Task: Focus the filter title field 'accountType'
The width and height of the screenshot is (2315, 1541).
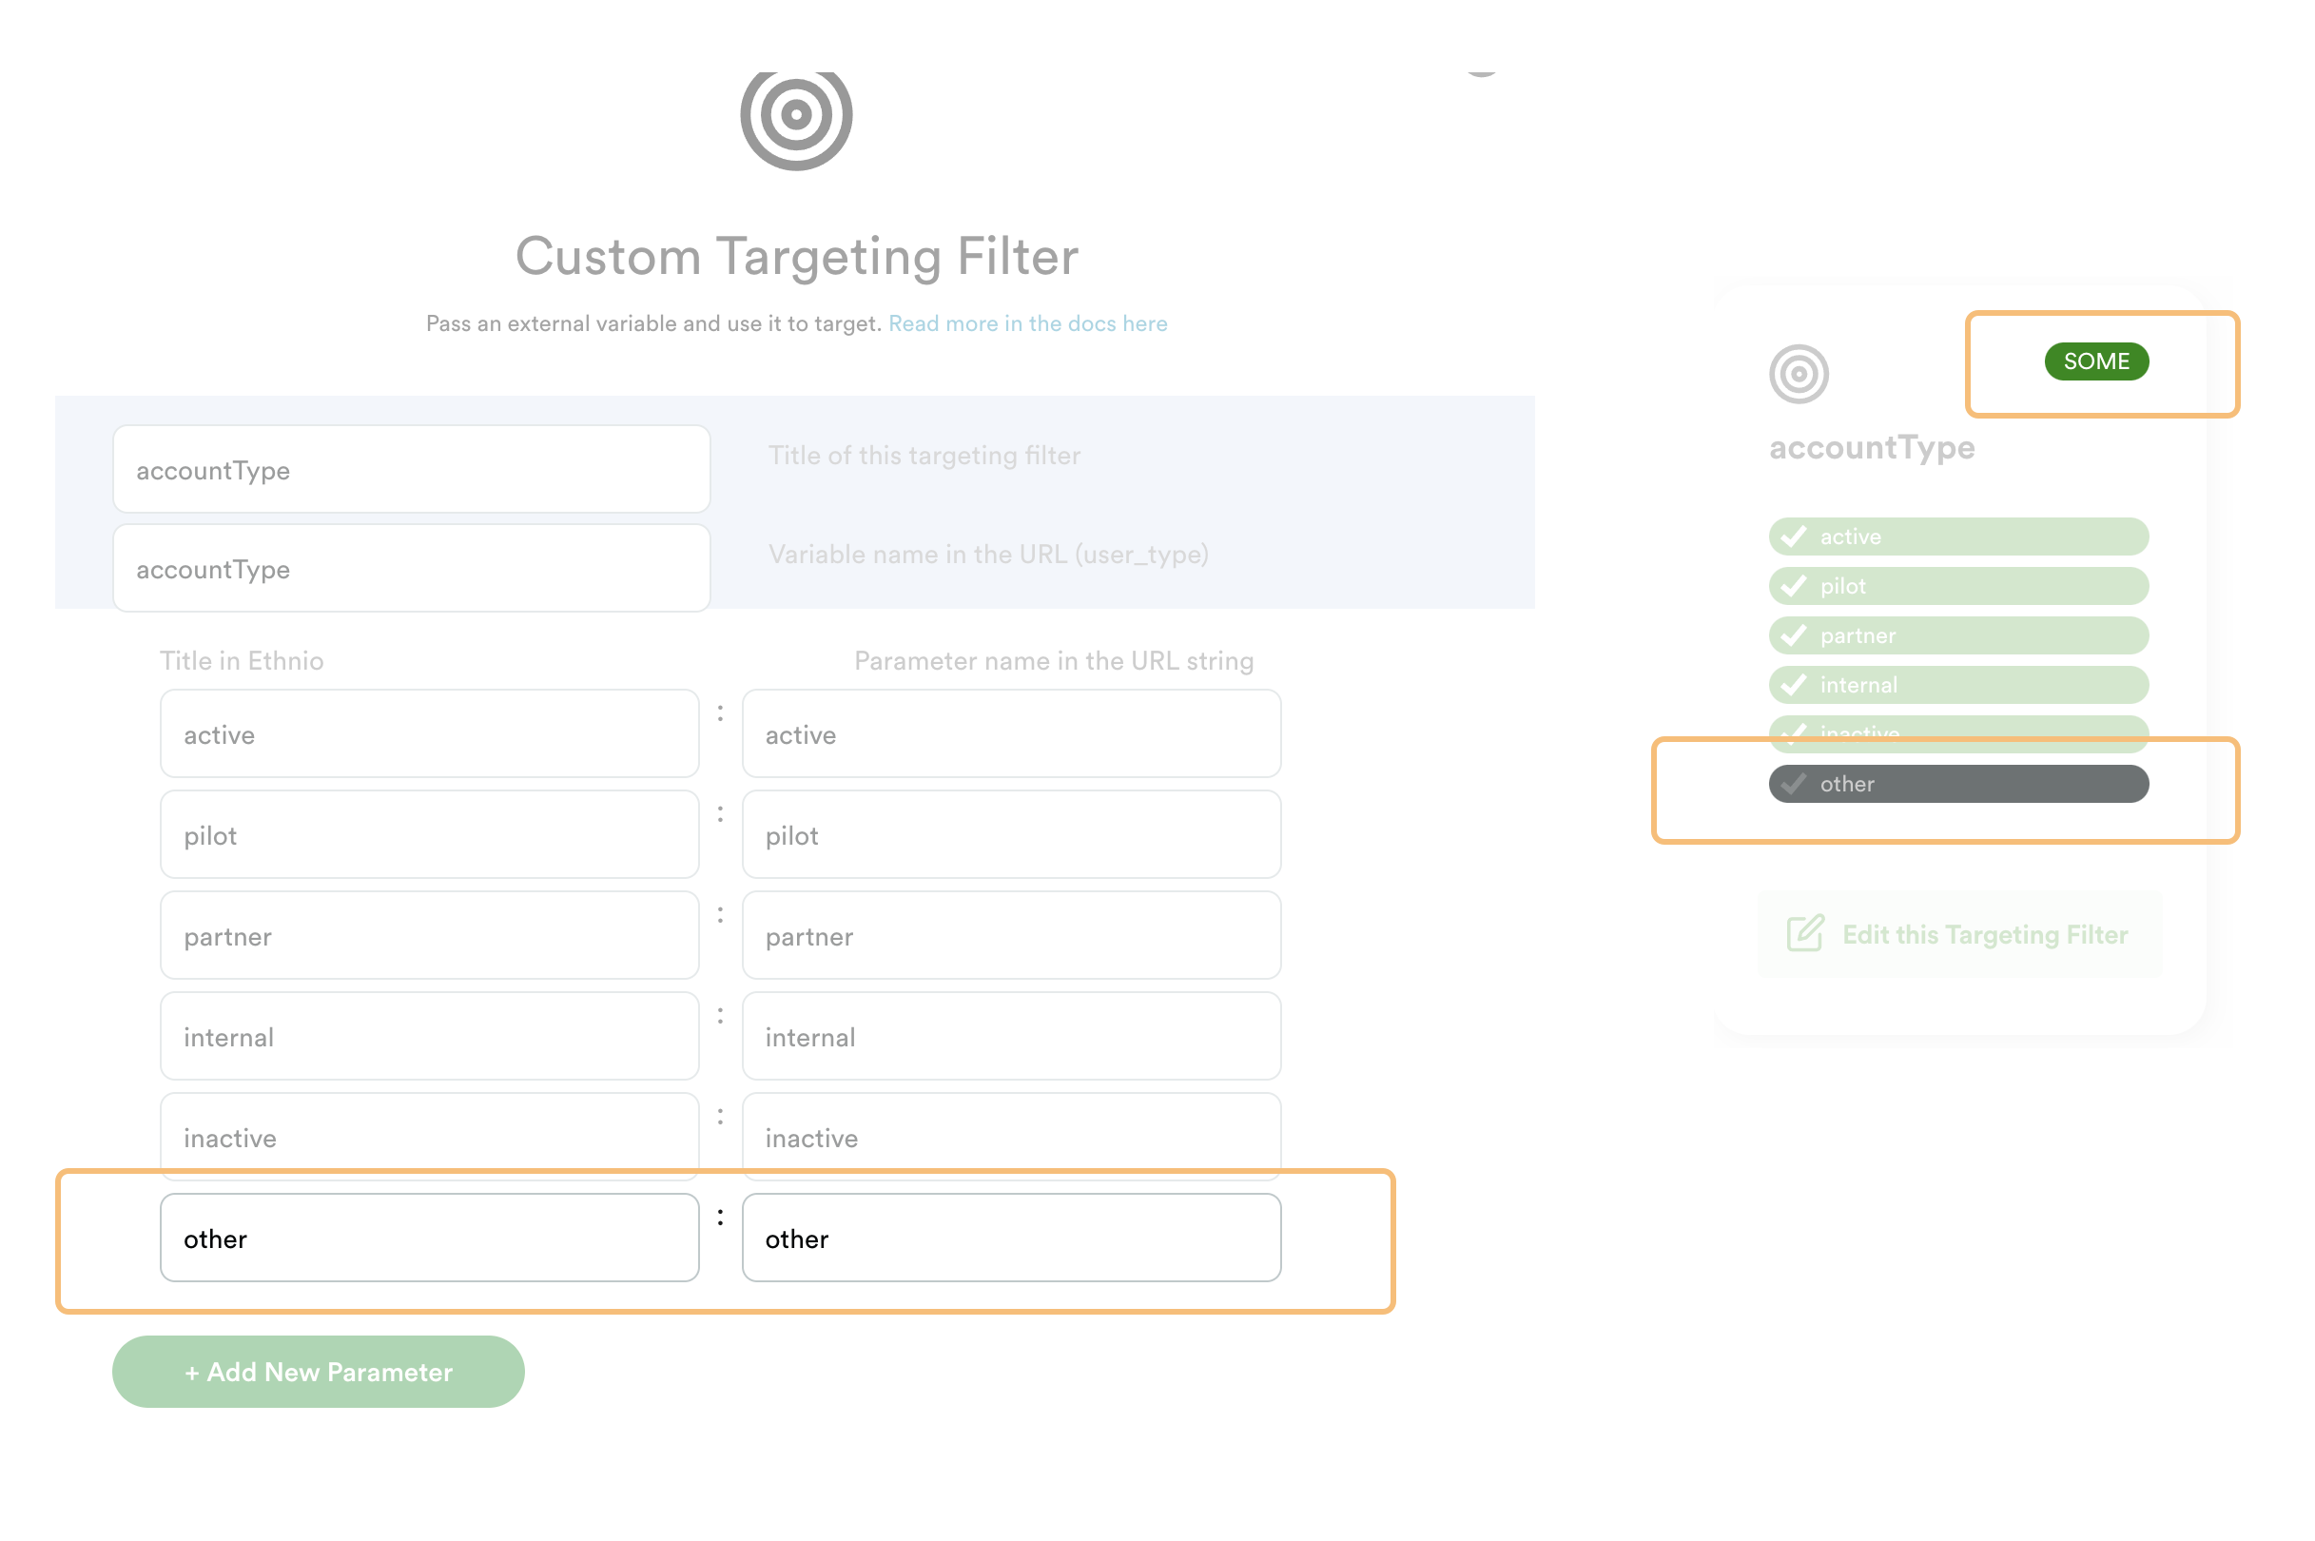Action: tap(411, 470)
